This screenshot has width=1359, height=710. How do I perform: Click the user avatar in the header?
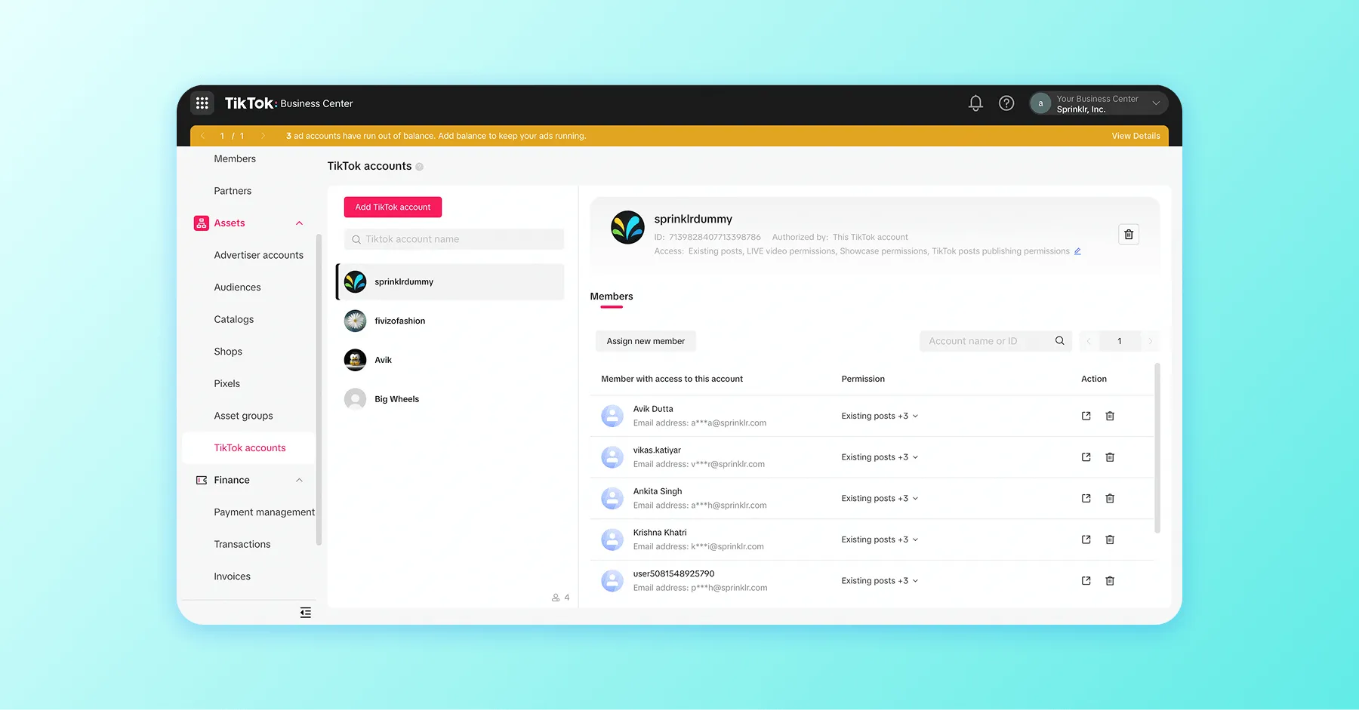point(1040,104)
